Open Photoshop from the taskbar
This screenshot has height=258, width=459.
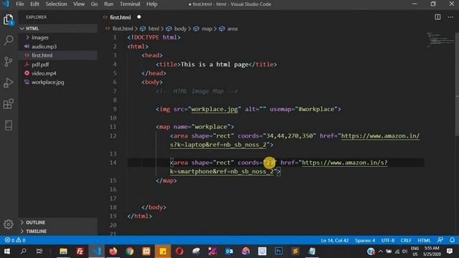(x=279, y=252)
